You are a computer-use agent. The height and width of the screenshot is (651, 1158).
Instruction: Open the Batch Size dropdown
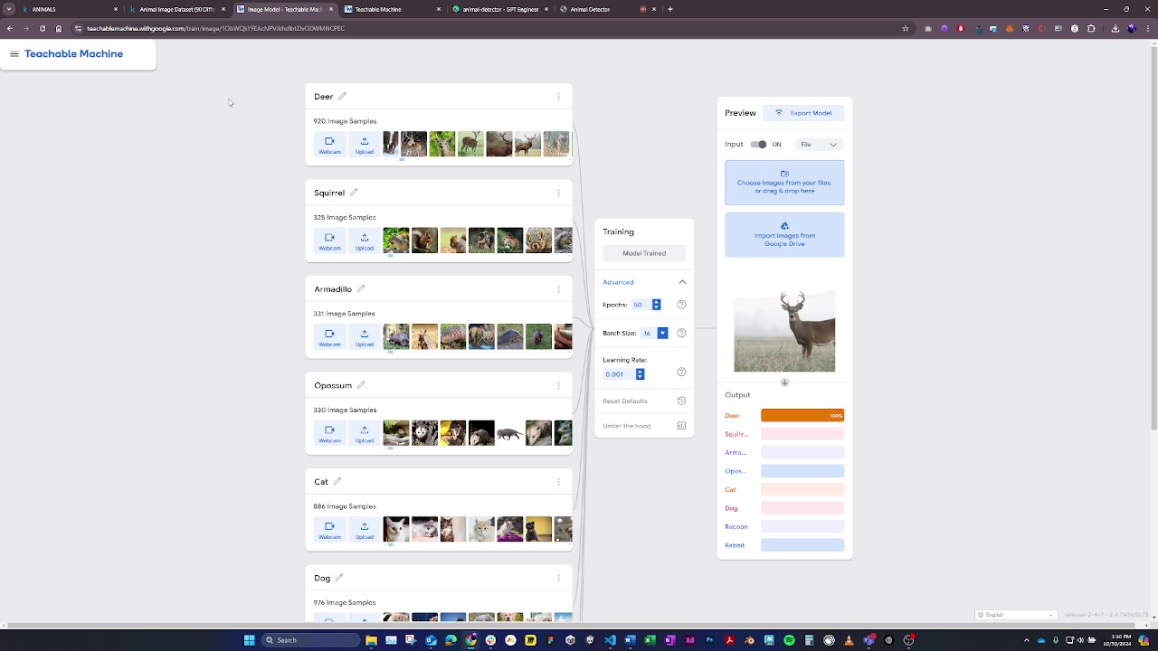coord(662,334)
